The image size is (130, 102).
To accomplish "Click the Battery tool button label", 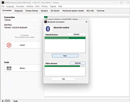I will point(22,68).
